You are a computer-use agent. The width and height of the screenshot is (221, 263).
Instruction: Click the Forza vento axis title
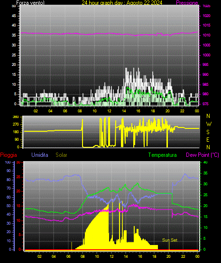30,3
